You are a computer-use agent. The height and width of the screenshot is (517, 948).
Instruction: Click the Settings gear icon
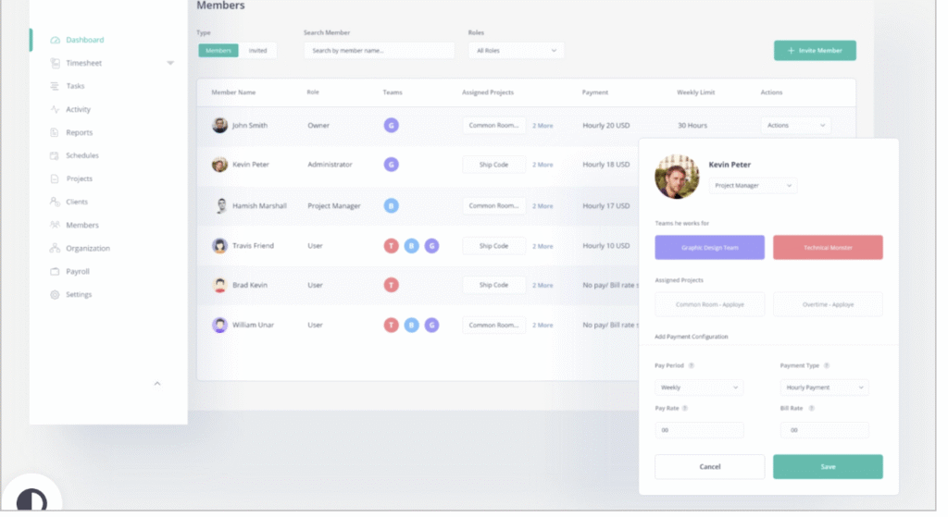(x=56, y=295)
